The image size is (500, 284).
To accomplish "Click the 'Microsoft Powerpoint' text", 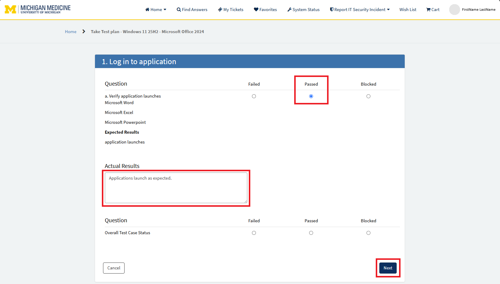I will tap(125, 122).
